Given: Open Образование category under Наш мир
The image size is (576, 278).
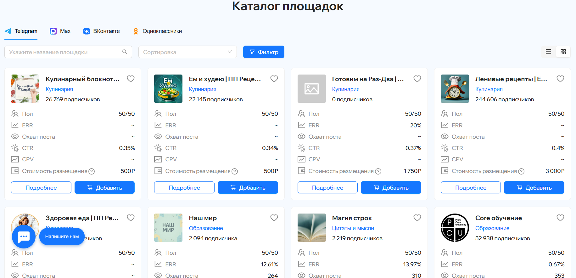Looking at the screenshot, I should [206, 228].
